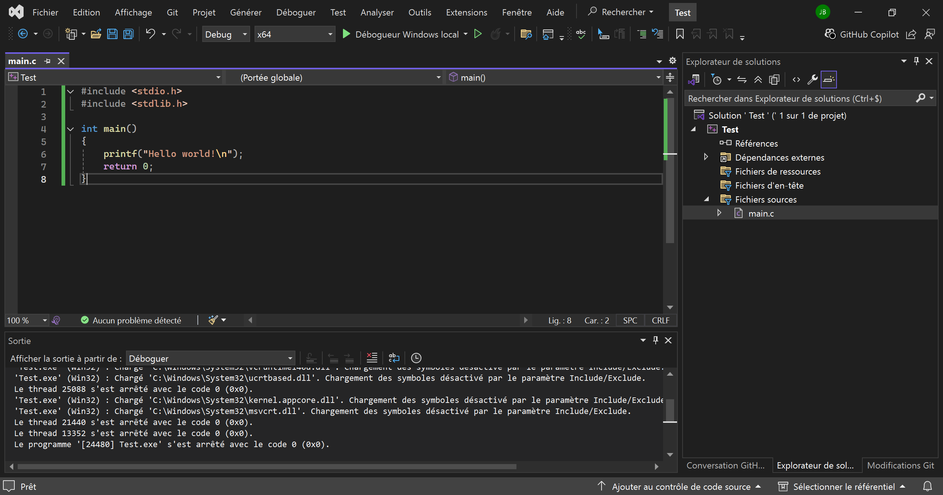Open the GitHub Copilot menu
The image size is (943, 495).
[862, 34]
